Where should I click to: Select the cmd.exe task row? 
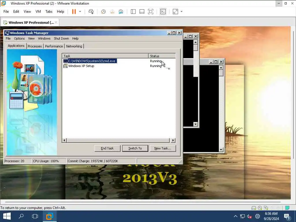pyautogui.click(x=119, y=61)
